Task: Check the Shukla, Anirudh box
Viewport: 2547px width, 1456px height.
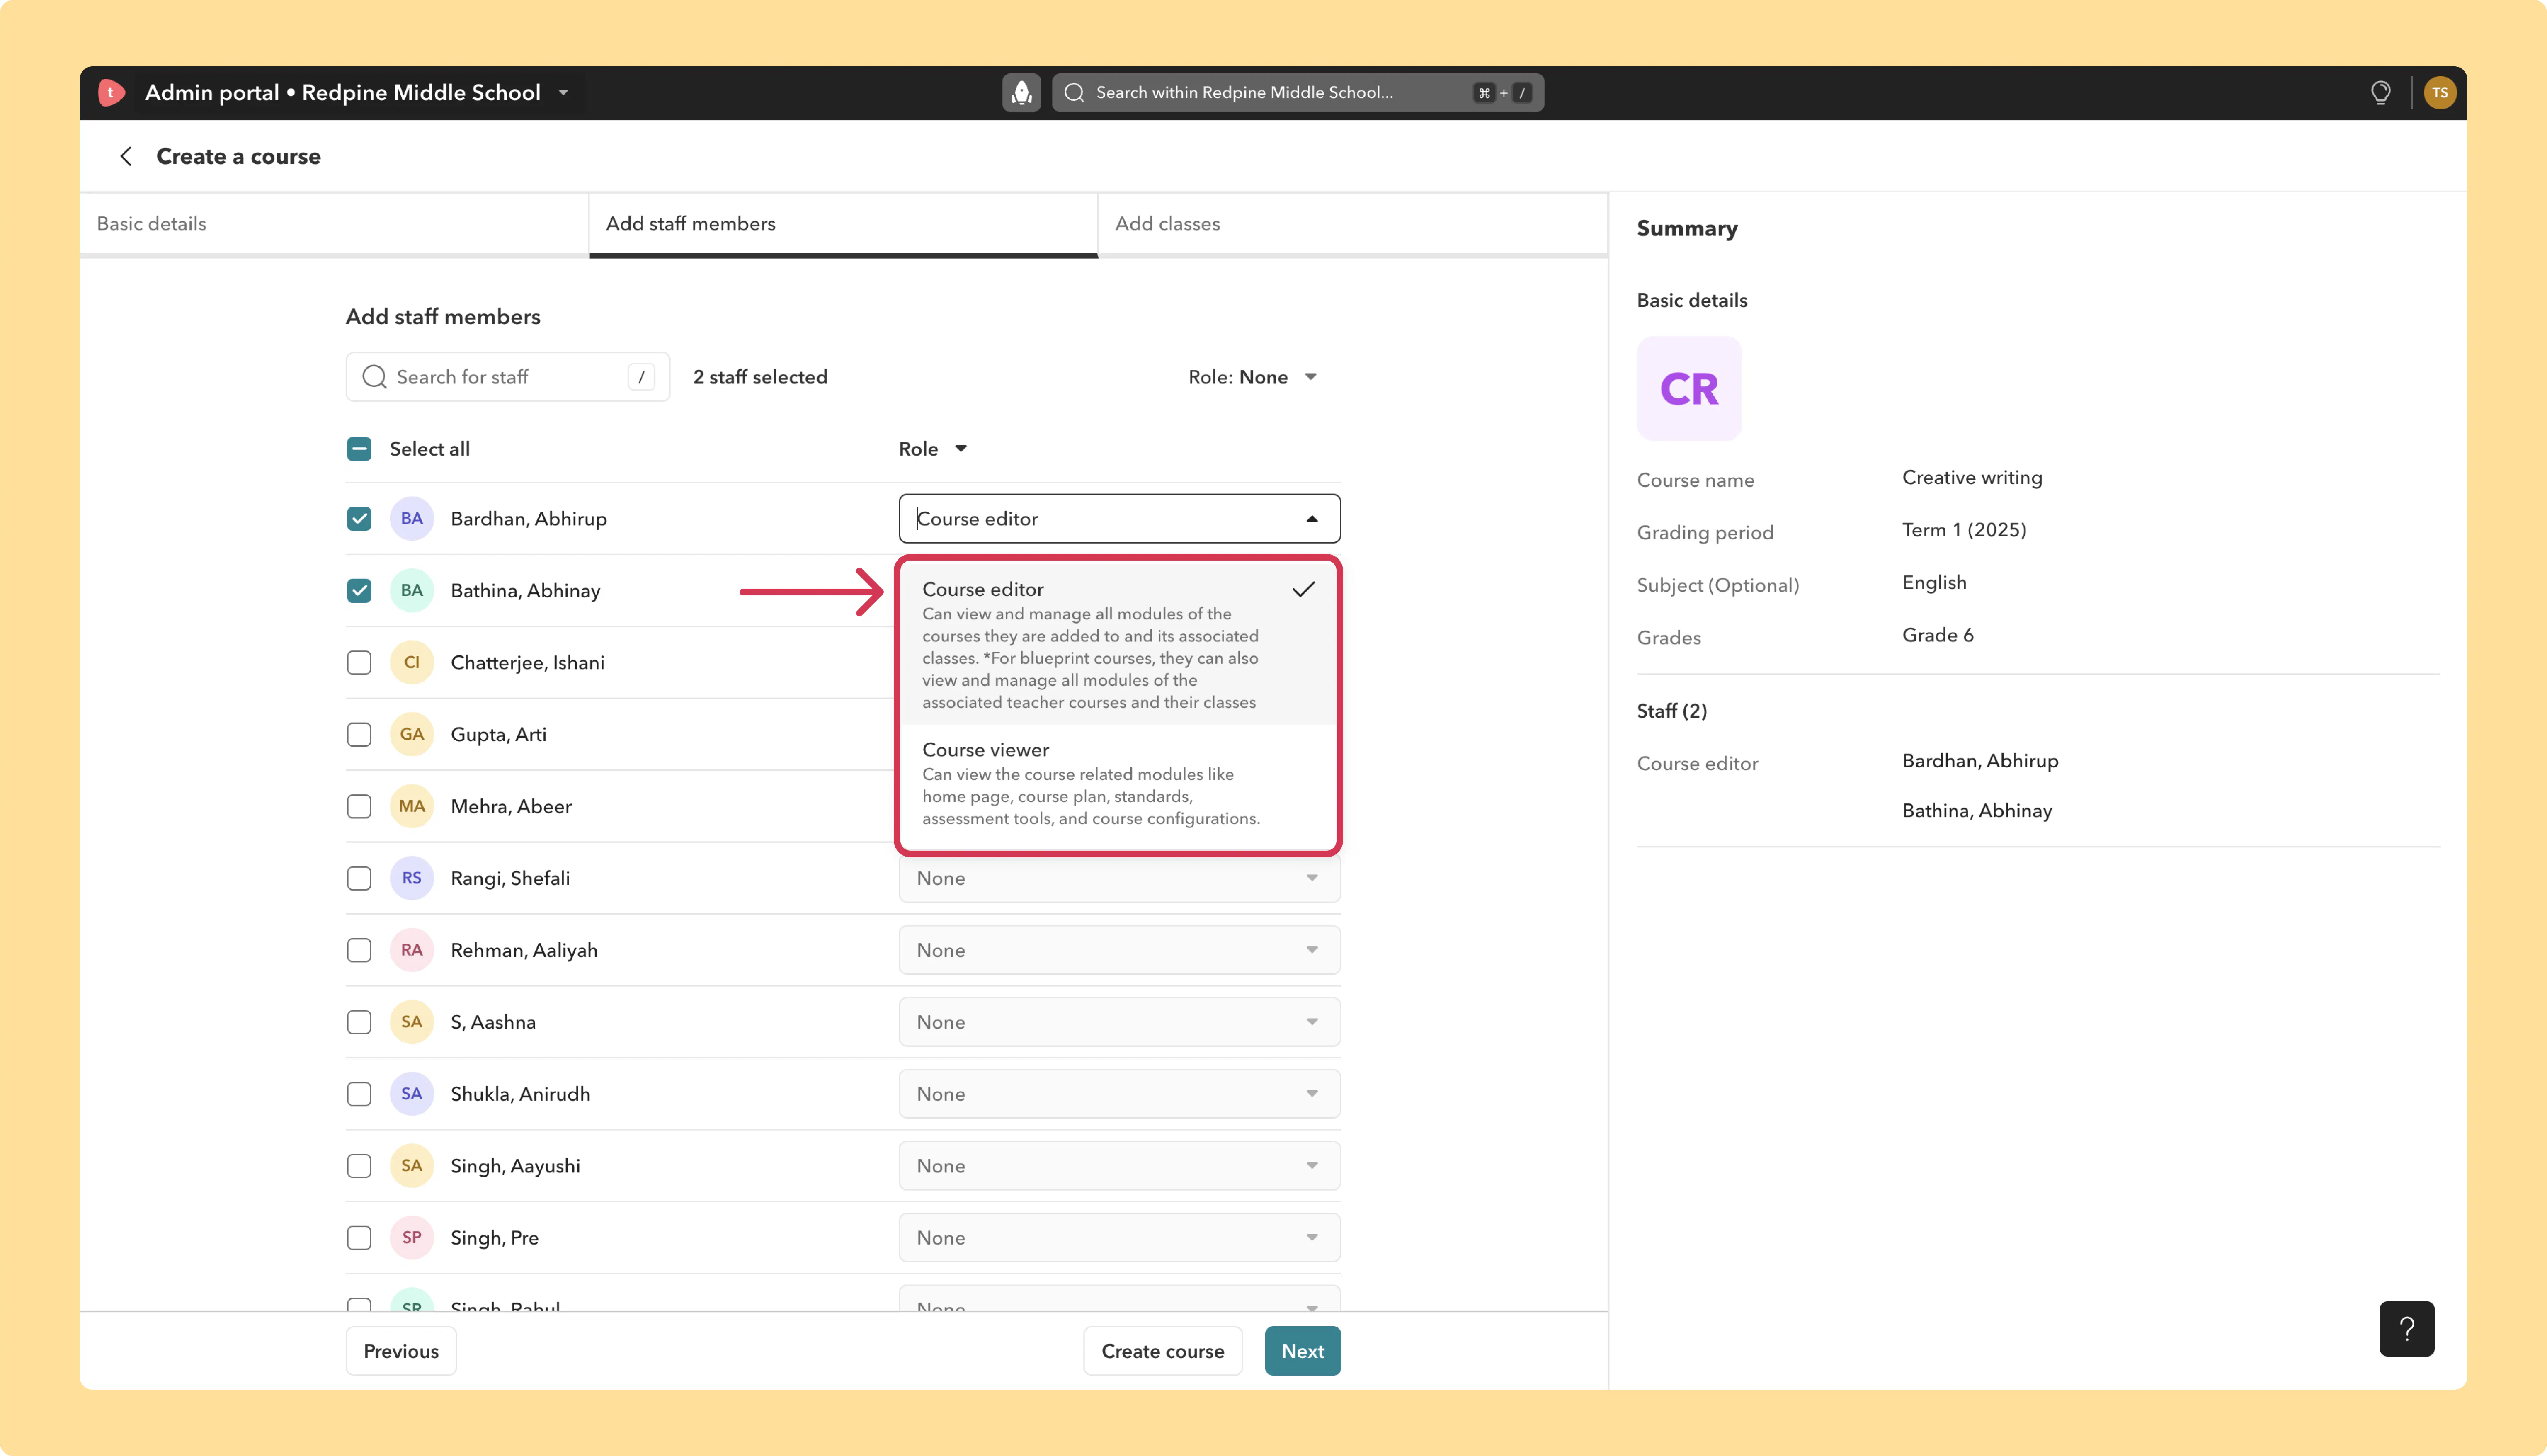Action: [359, 1094]
